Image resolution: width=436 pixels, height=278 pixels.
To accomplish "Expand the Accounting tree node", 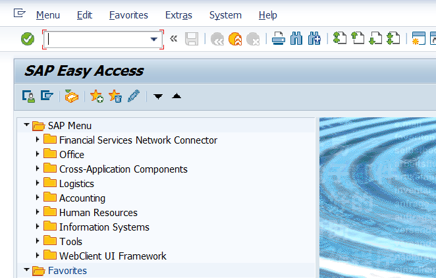I will coord(38,198).
